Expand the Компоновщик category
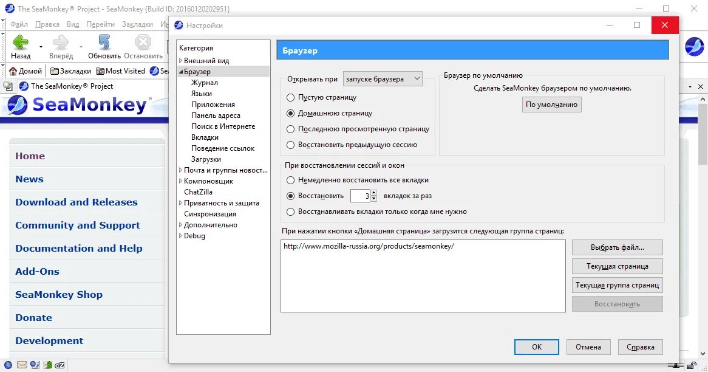Viewport: 708px width, 372px height. [180, 181]
